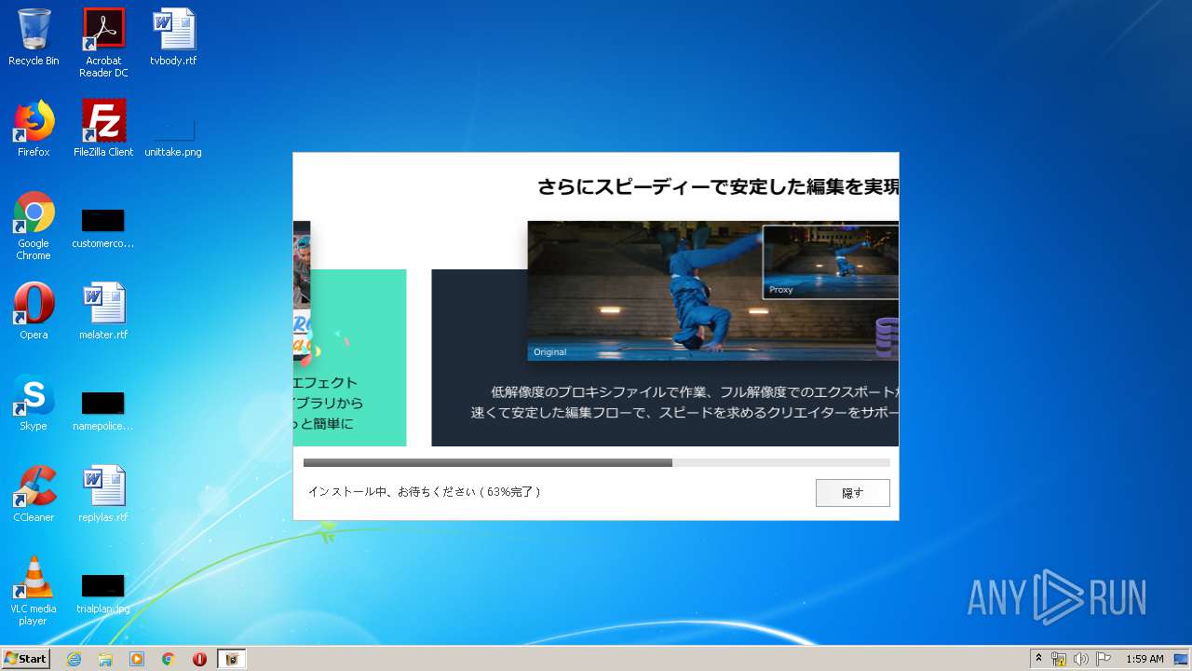This screenshot has height=671, width=1192.
Task: Click the installation progress bar
Action: click(x=596, y=462)
